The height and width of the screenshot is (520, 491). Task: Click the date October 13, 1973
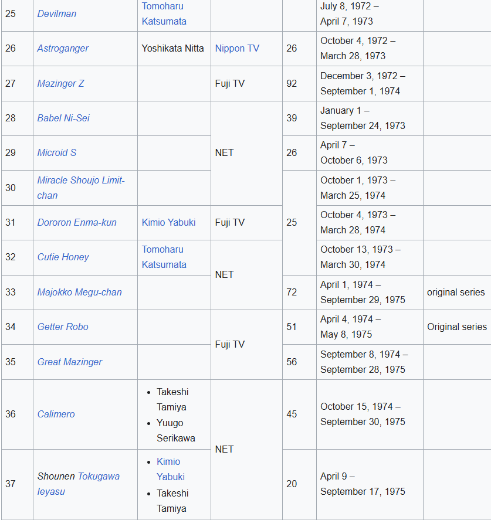357,249
